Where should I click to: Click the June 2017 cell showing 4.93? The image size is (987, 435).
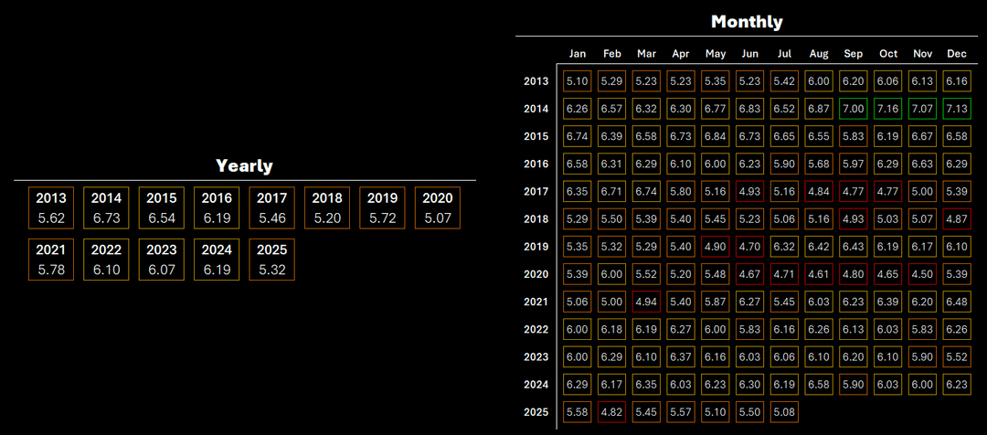point(749,192)
